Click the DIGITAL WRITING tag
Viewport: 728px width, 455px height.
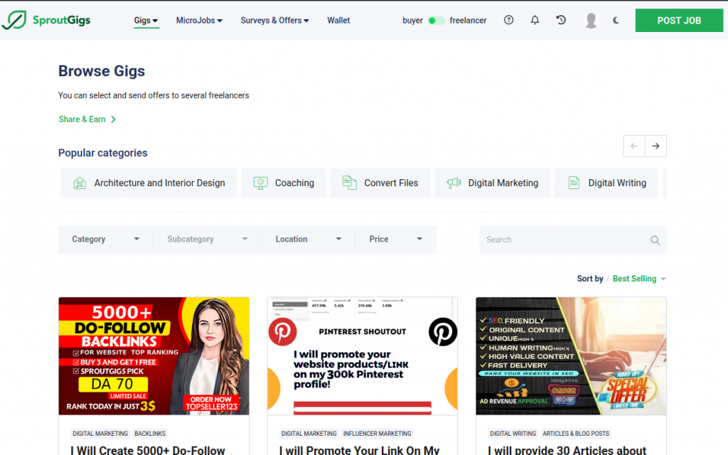point(513,434)
